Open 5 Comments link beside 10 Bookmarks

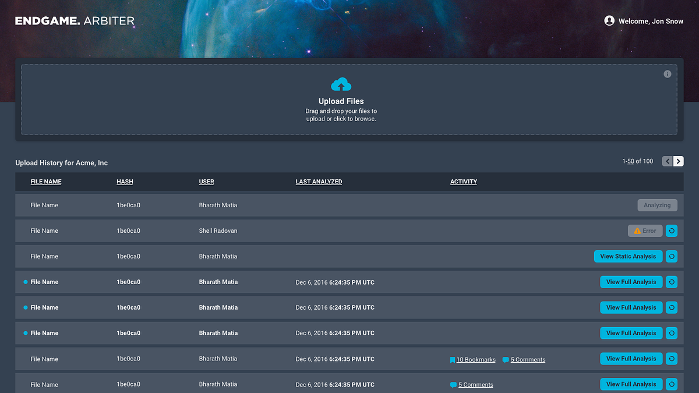pyautogui.click(x=528, y=360)
